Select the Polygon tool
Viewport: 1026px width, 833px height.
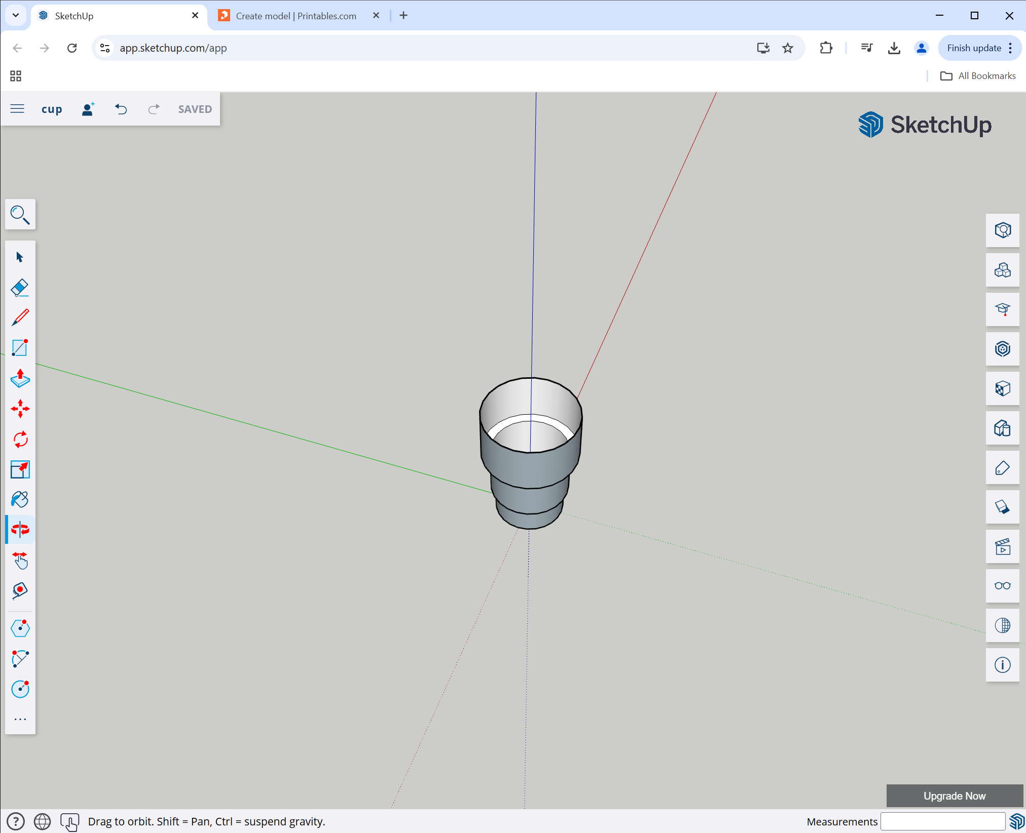click(x=20, y=628)
